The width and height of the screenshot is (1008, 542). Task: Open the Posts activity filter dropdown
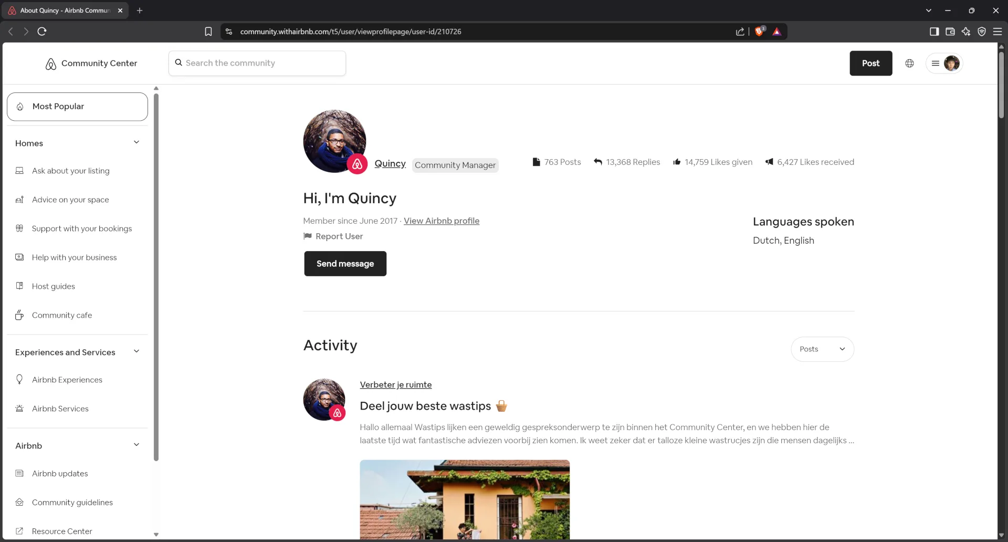822,349
